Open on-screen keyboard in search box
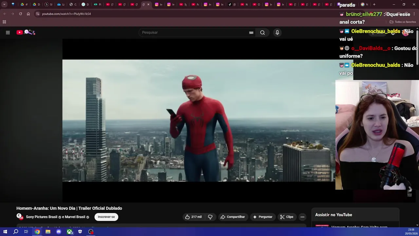 (251, 32)
